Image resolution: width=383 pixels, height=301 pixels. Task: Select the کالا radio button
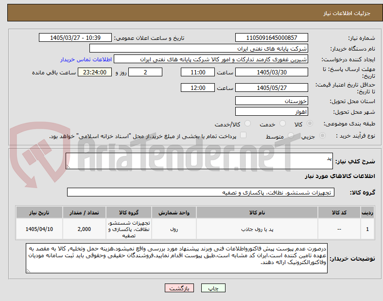(310, 124)
